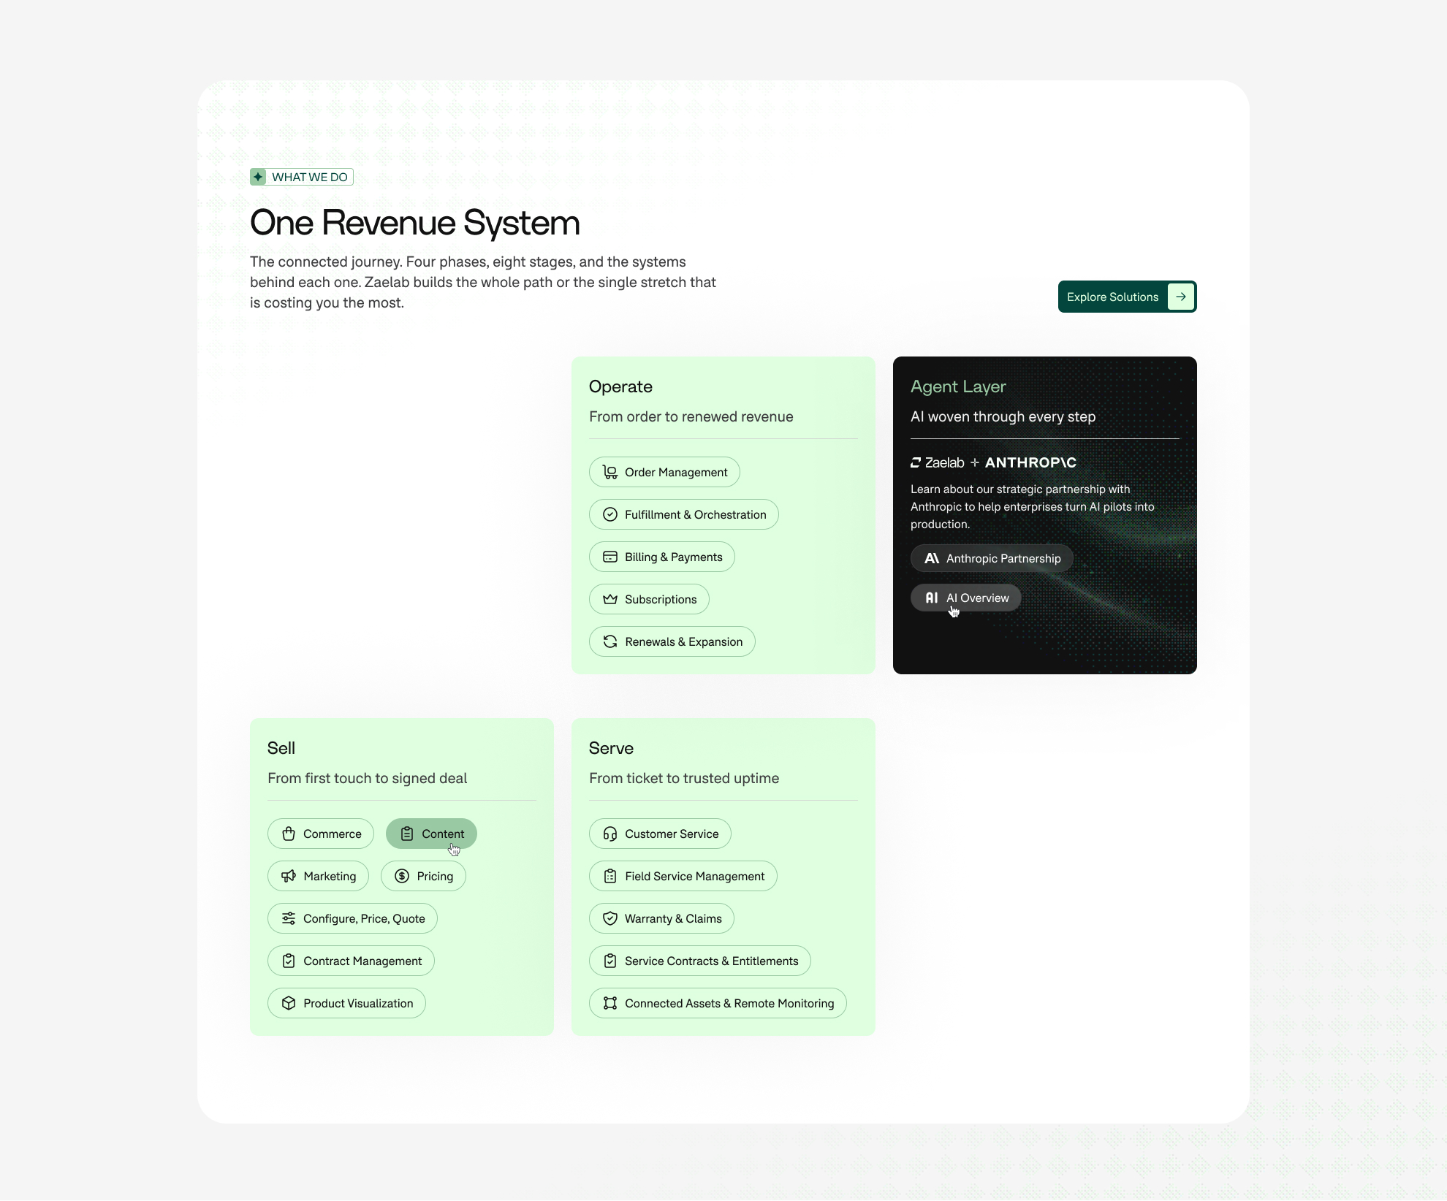Open the Explore Solutions button

1127,297
